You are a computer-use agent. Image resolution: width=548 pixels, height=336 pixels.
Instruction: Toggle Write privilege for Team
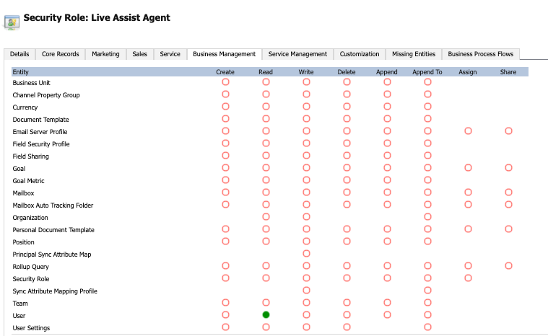pos(307,303)
